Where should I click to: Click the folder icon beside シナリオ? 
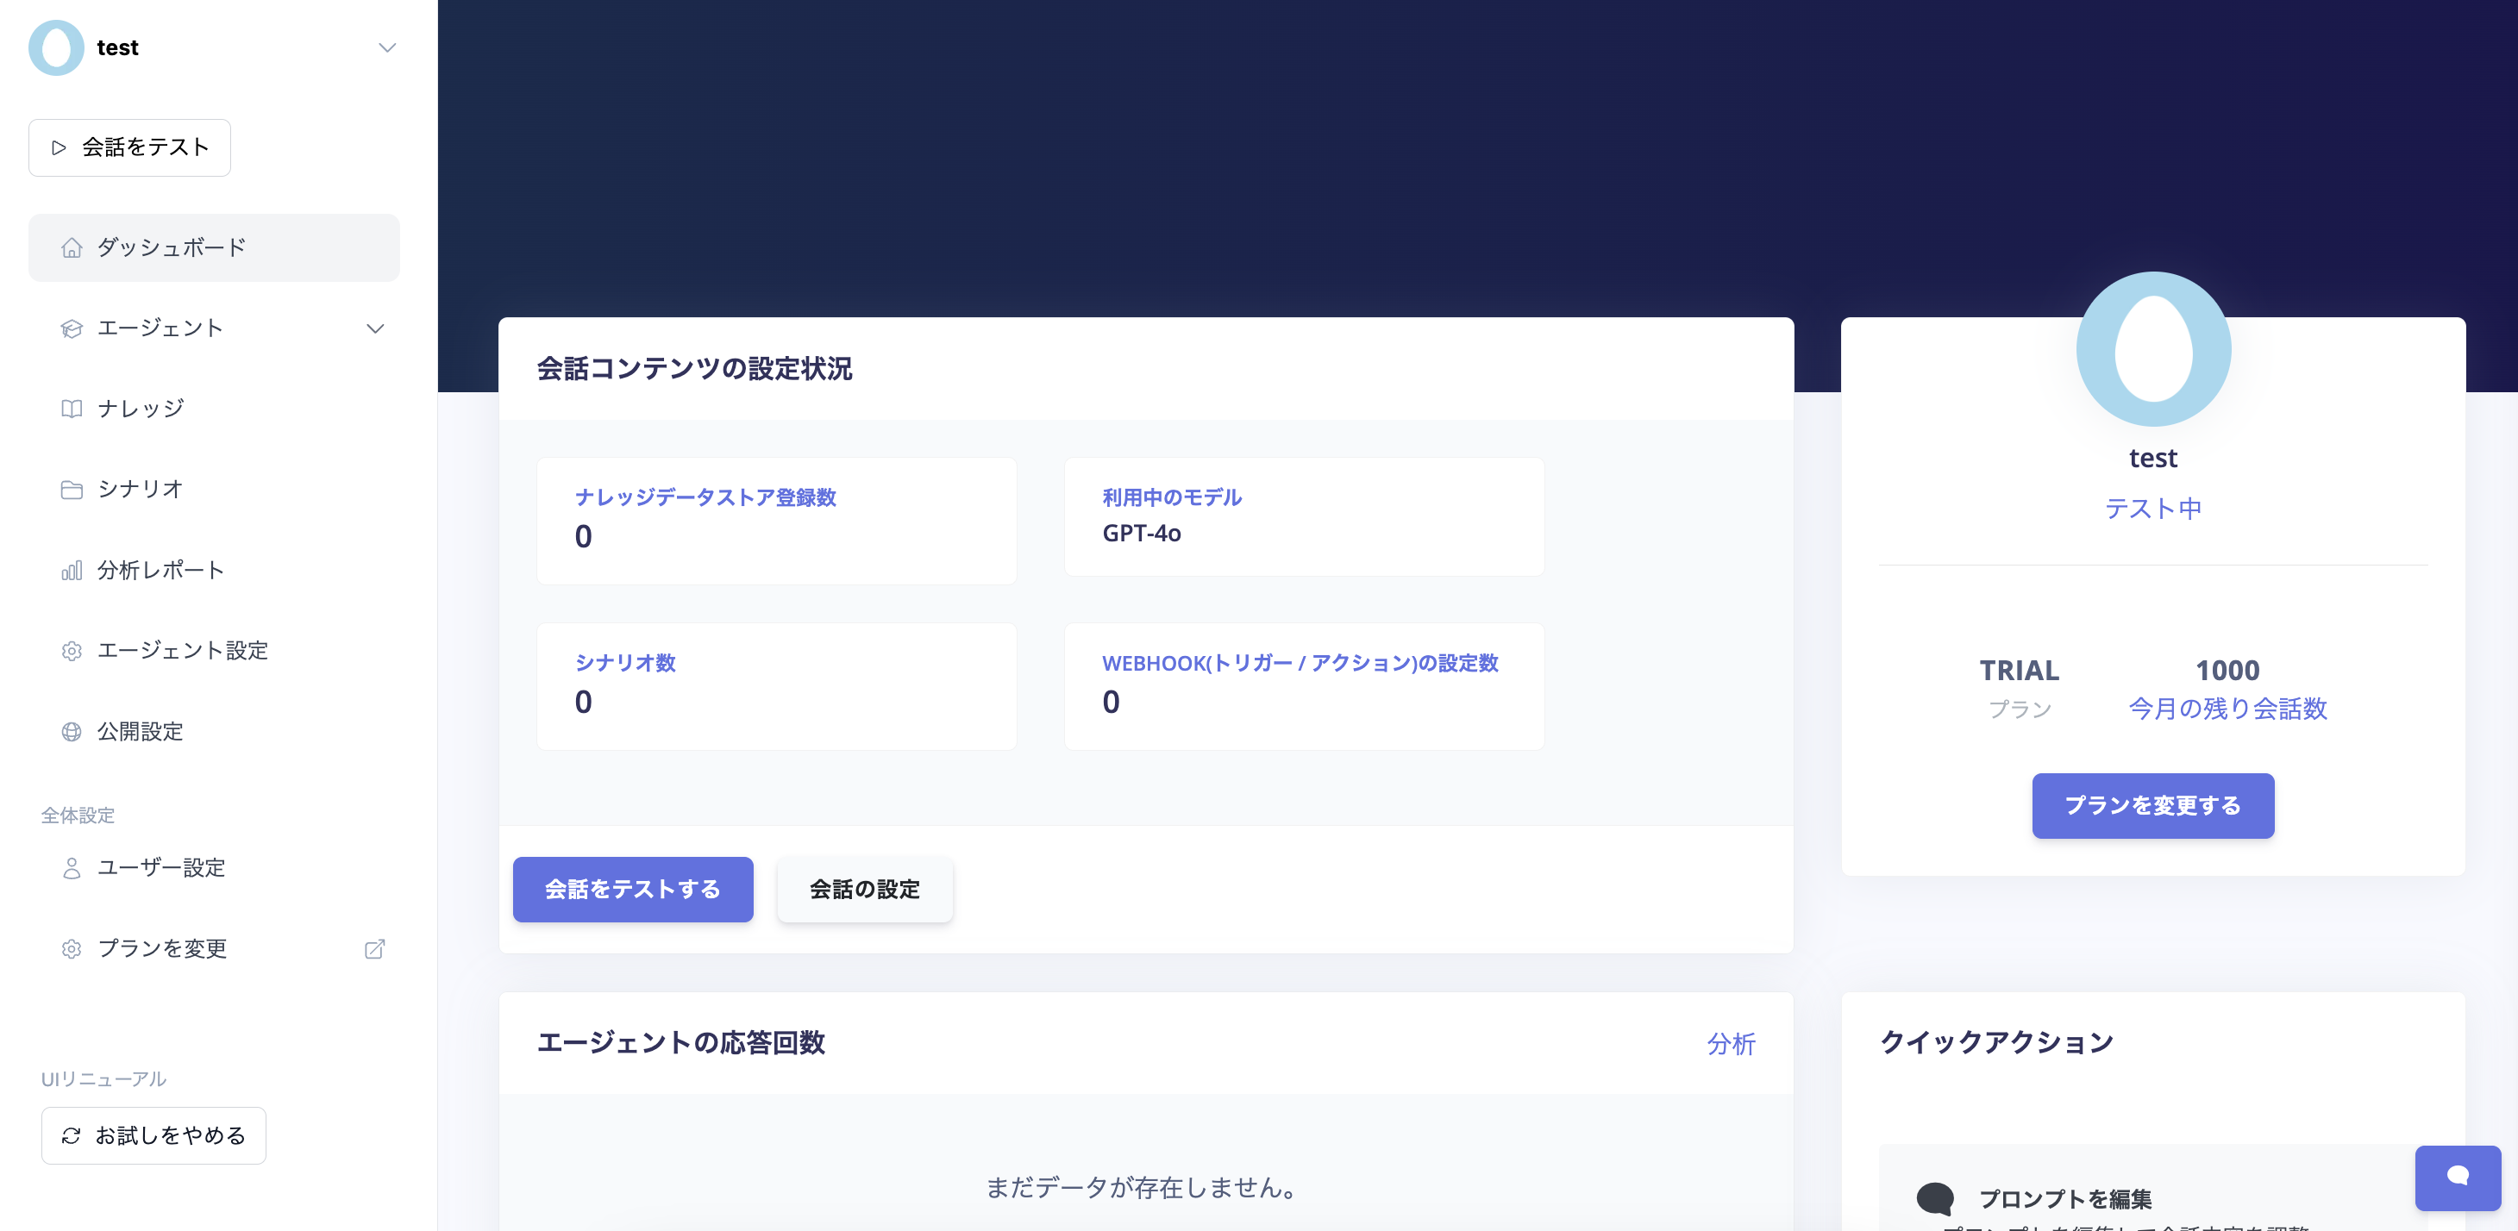(72, 490)
